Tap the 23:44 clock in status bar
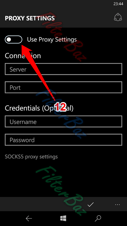The width and height of the screenshot is (127, 226). 118,4
